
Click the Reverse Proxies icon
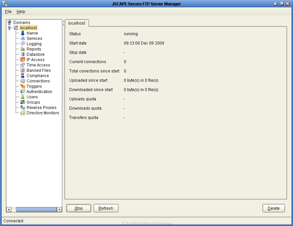(23, 107)
